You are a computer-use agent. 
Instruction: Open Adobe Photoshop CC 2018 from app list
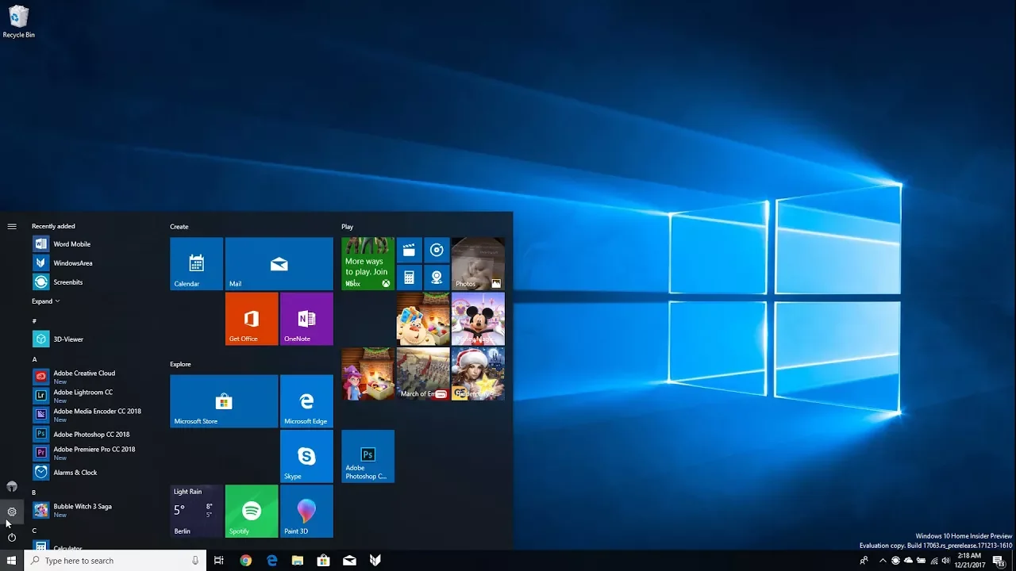point(90,434)
